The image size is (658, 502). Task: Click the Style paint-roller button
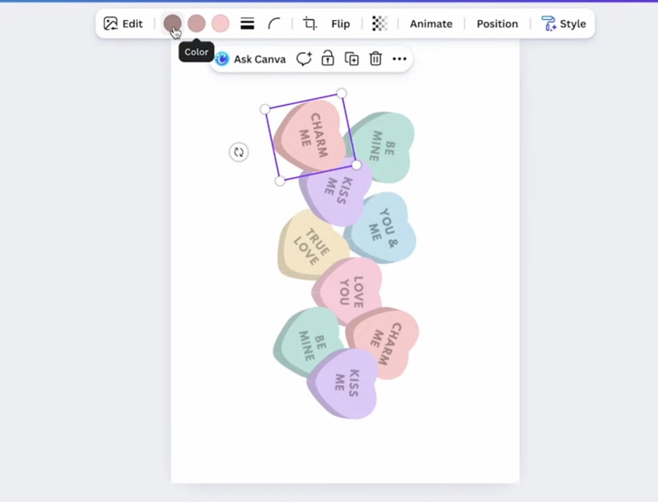tap(564, 24)
